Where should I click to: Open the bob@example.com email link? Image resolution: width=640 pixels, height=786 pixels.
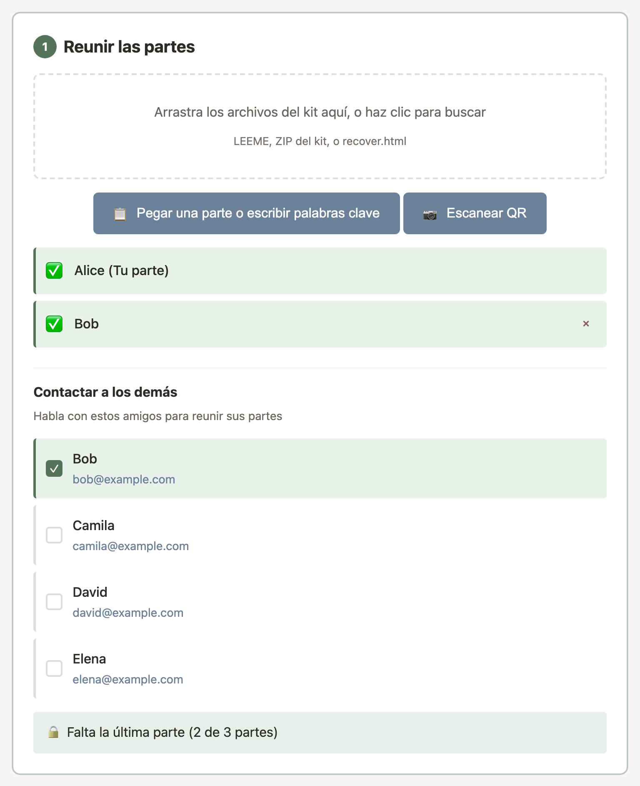(x=124, y=479)
